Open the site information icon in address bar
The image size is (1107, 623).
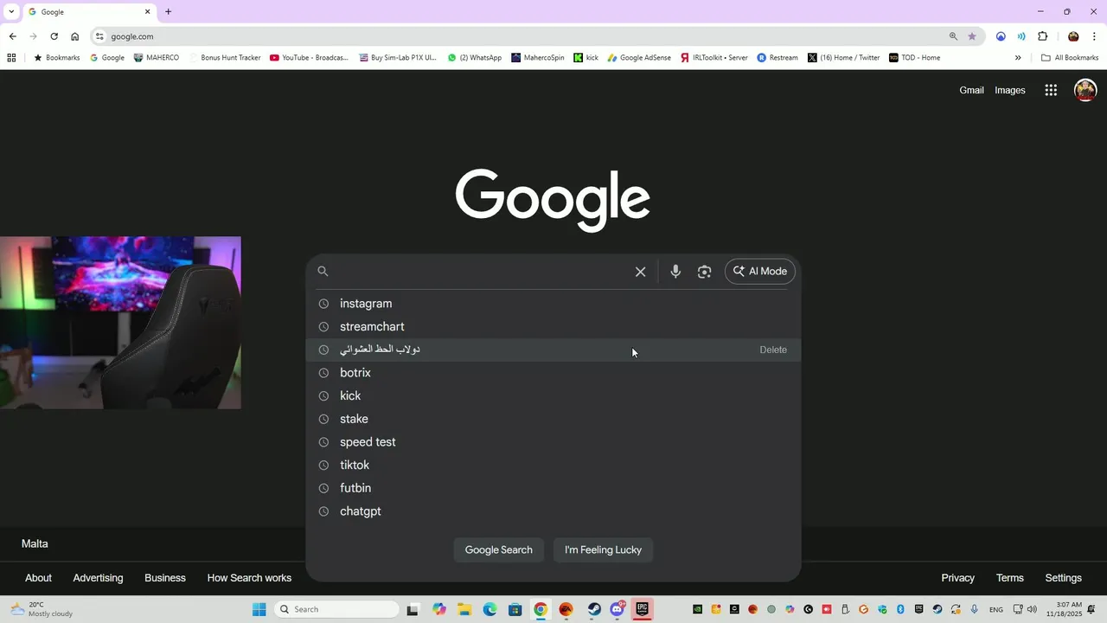(x=99, y=36)
